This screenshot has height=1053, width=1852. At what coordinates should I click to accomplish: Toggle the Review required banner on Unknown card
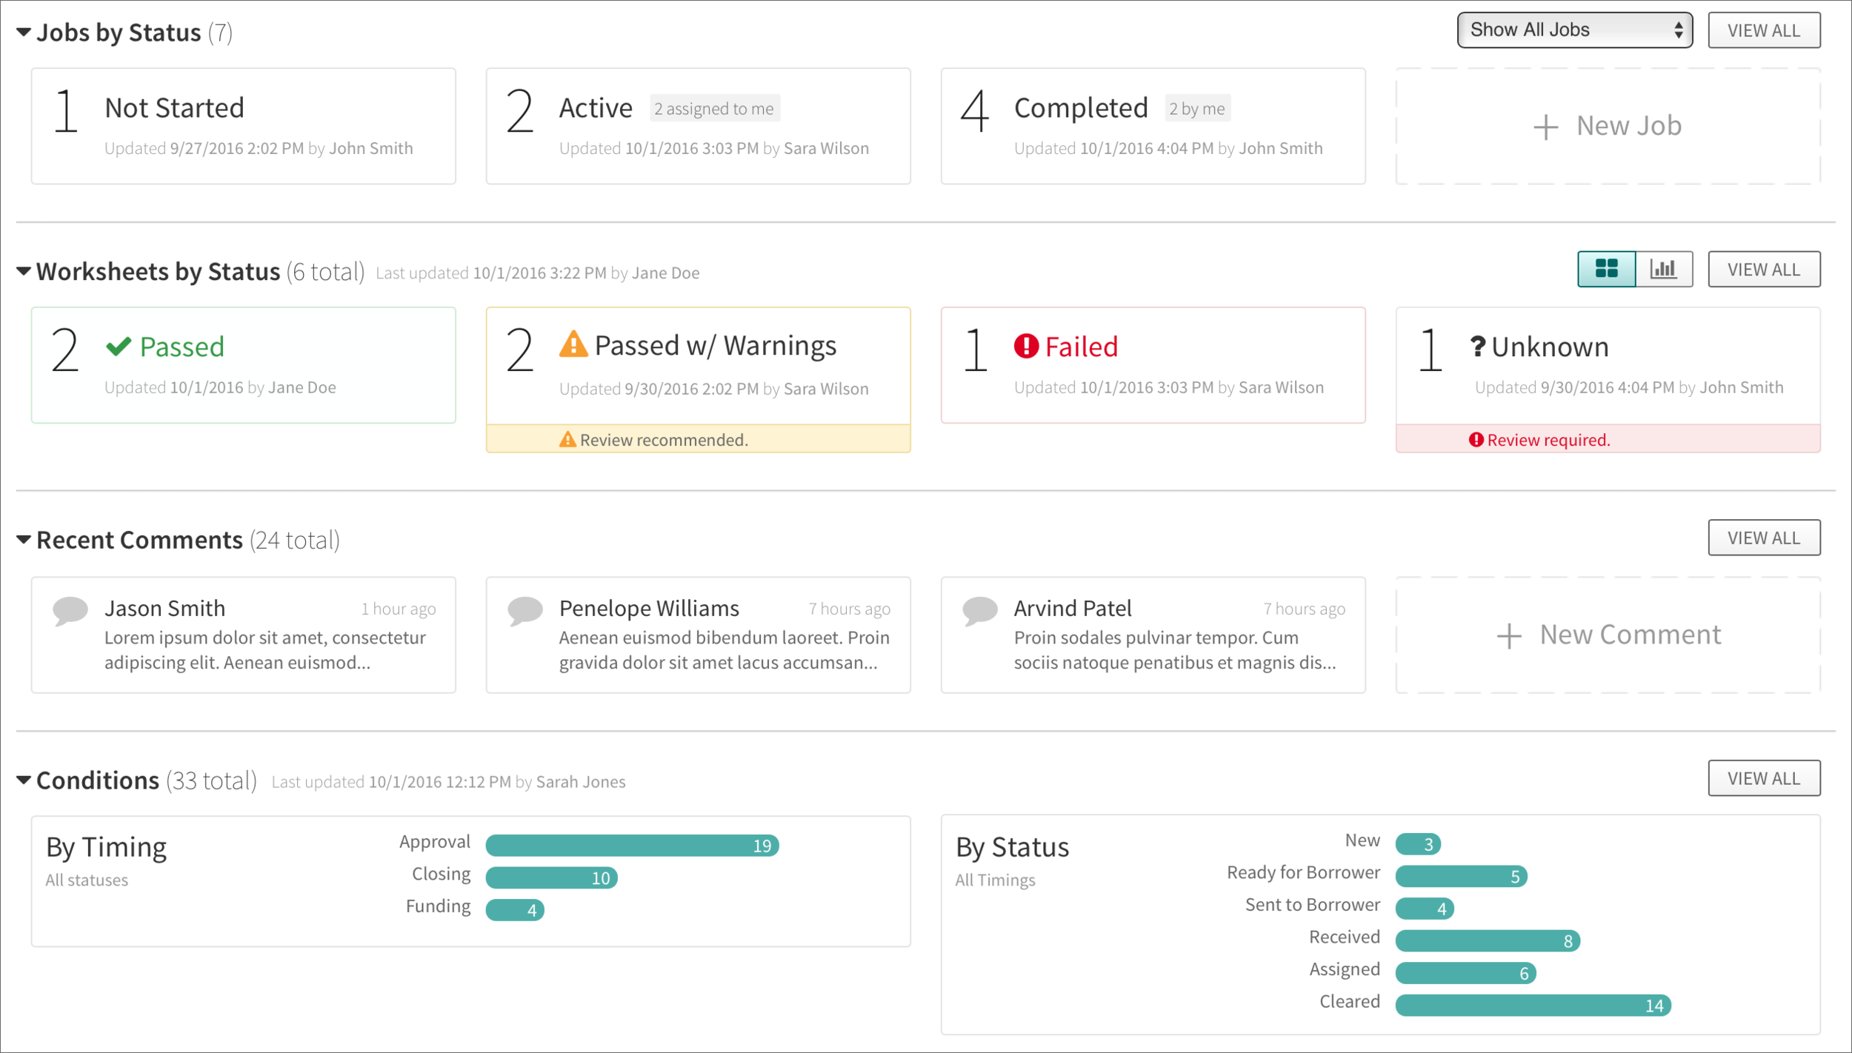[1607, 439]
